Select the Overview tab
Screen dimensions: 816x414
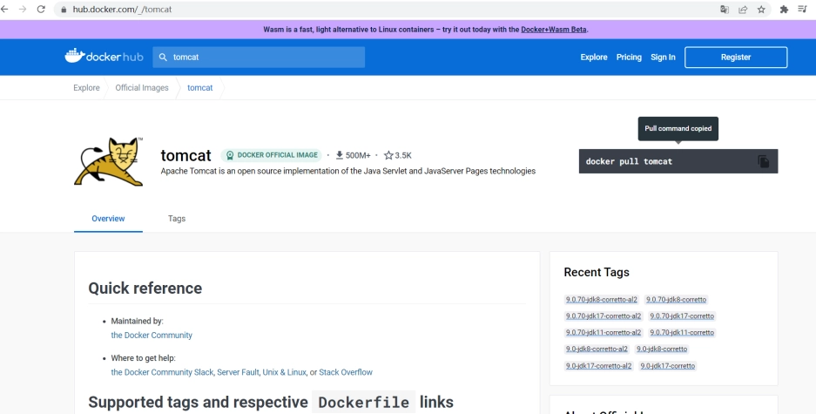tap(108, 219)
